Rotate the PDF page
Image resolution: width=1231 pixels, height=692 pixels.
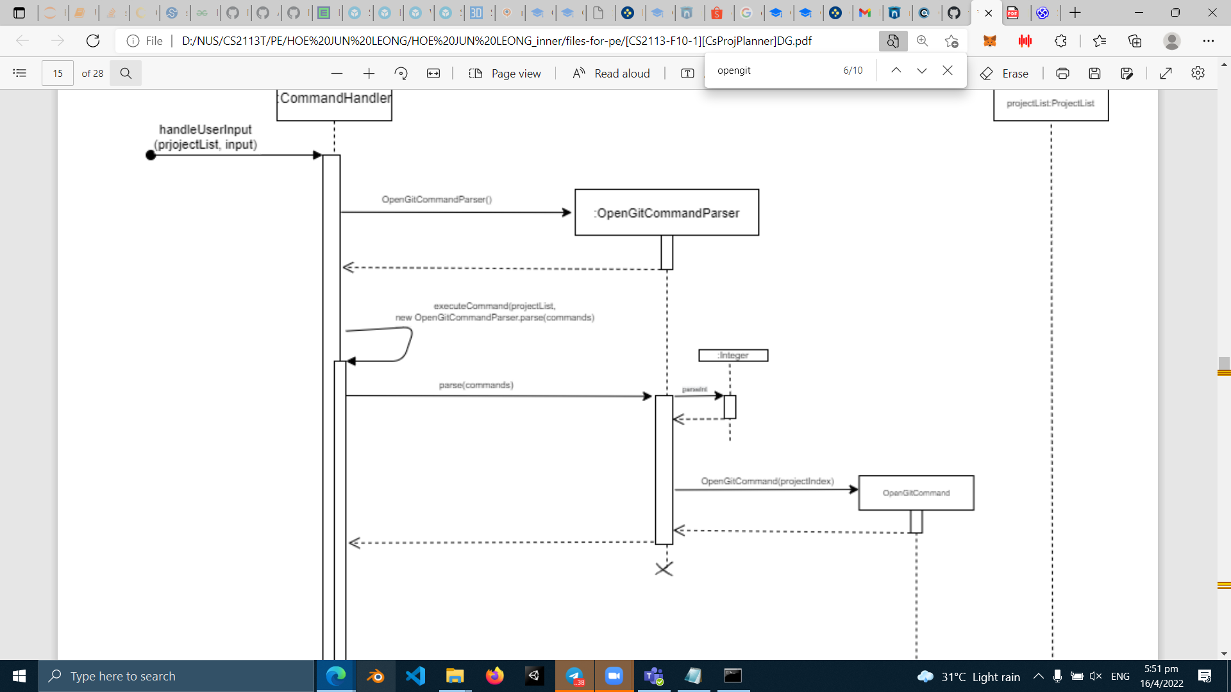click(x=401, y=73)
